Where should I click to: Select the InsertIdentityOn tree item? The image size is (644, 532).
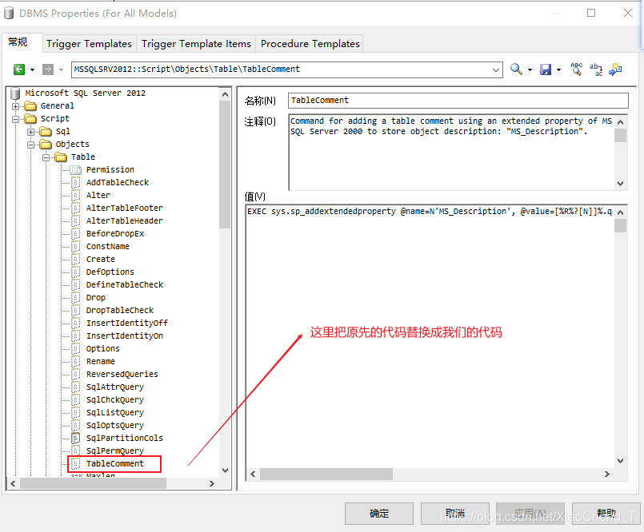point(125,336)
